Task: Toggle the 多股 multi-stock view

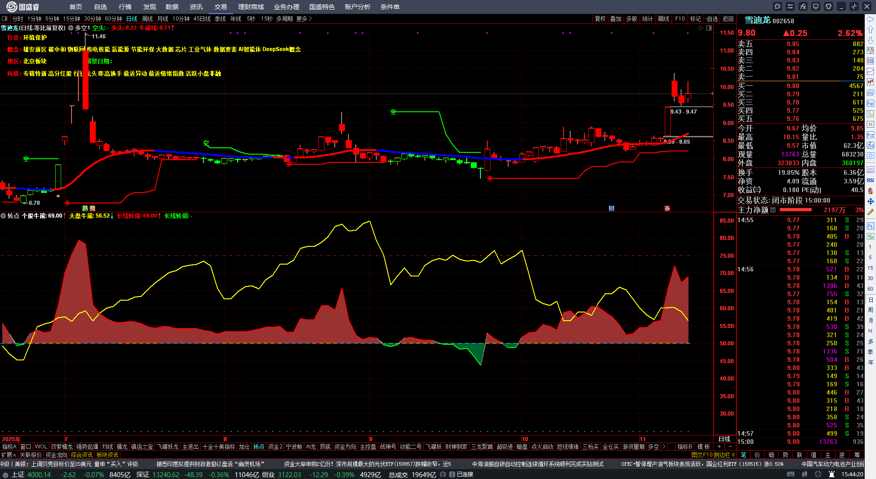Action: (x=631, y=19)
